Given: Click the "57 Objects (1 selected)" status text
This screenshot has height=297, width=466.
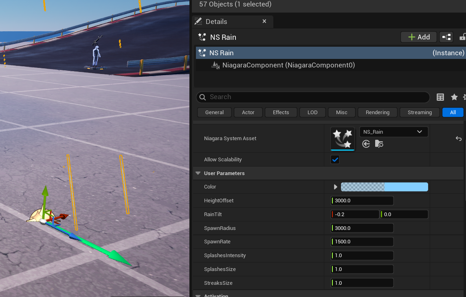Looking at the screenshot, I should (235, 4).
